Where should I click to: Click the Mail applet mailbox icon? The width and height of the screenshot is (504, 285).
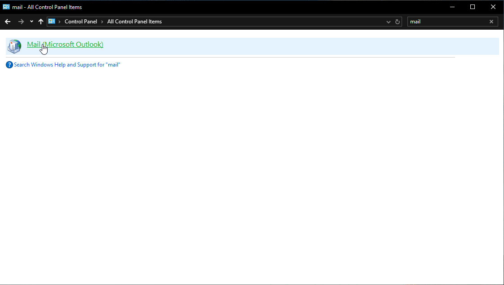[x=14, y=46]
